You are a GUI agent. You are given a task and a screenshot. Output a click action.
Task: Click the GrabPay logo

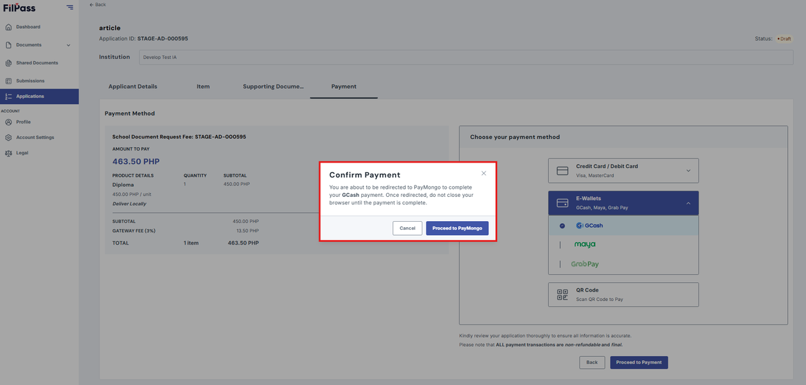(584, 264)
